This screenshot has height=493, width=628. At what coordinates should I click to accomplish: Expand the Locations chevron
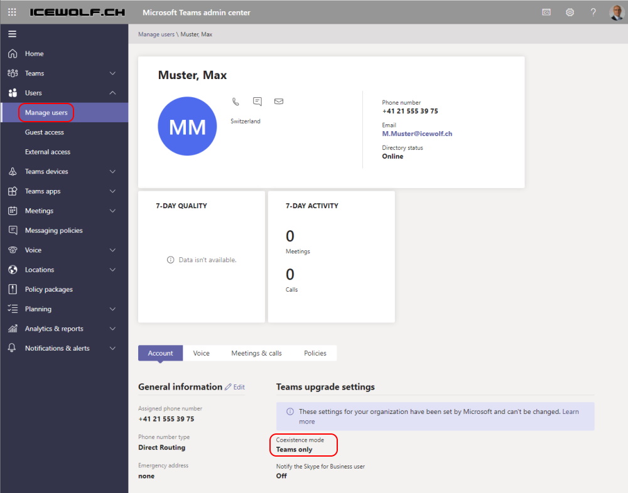(x=112, y=269)
